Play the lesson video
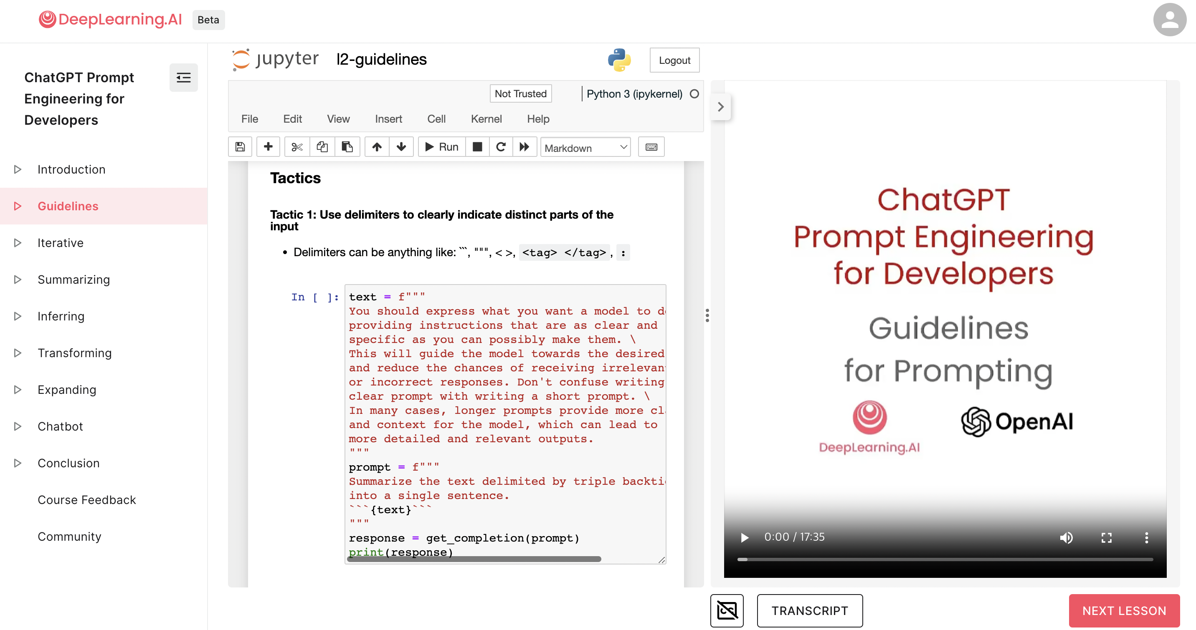 coord(744,537)
